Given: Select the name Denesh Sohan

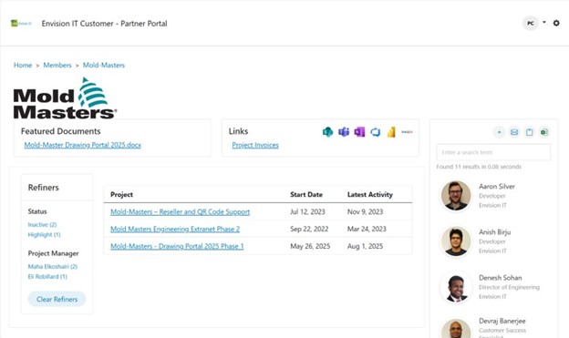Looking at the screenshot, I should coord(501,278).
